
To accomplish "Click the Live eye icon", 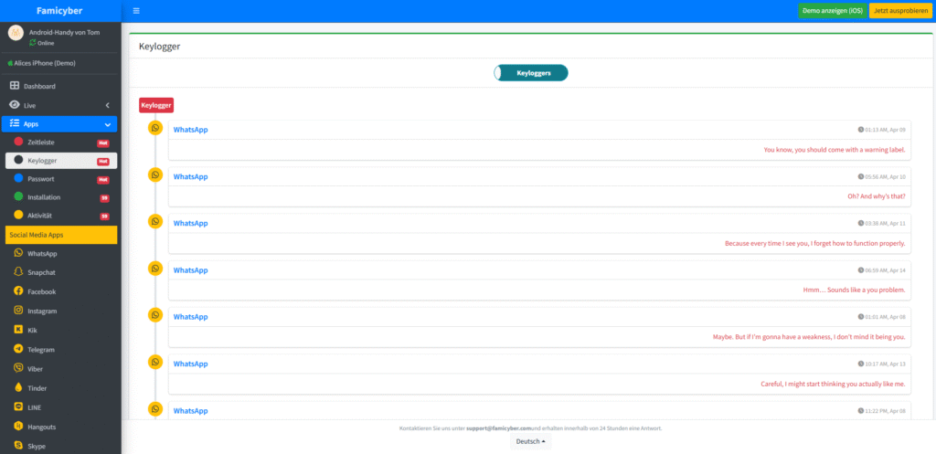I will [15, 105].
